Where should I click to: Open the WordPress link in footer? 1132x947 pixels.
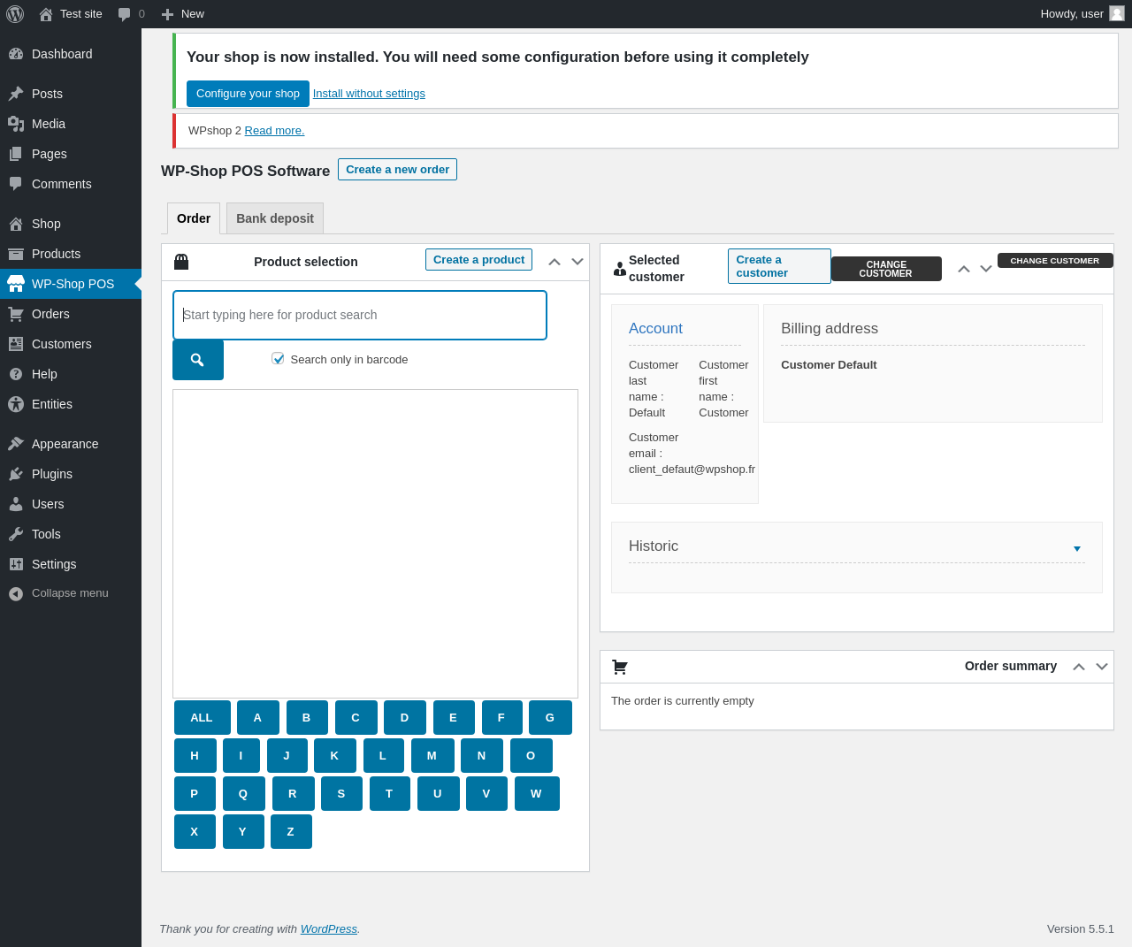click(329, 929)
